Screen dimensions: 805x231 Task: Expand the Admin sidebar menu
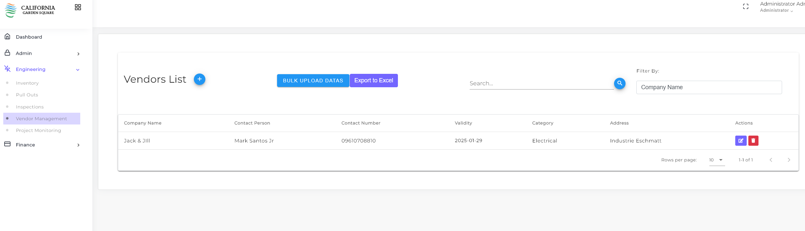tap(42, 53)
